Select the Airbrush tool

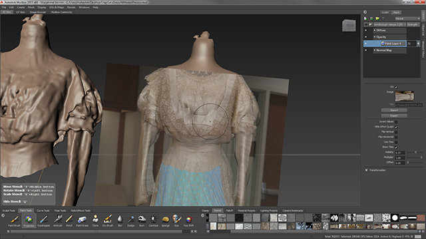58,221
